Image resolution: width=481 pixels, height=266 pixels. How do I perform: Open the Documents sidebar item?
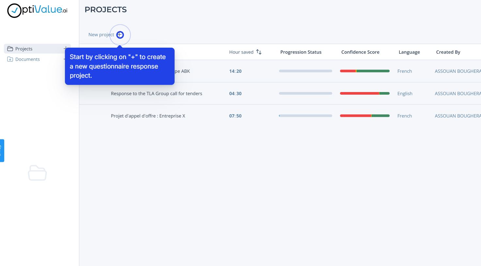coord(37,59)
